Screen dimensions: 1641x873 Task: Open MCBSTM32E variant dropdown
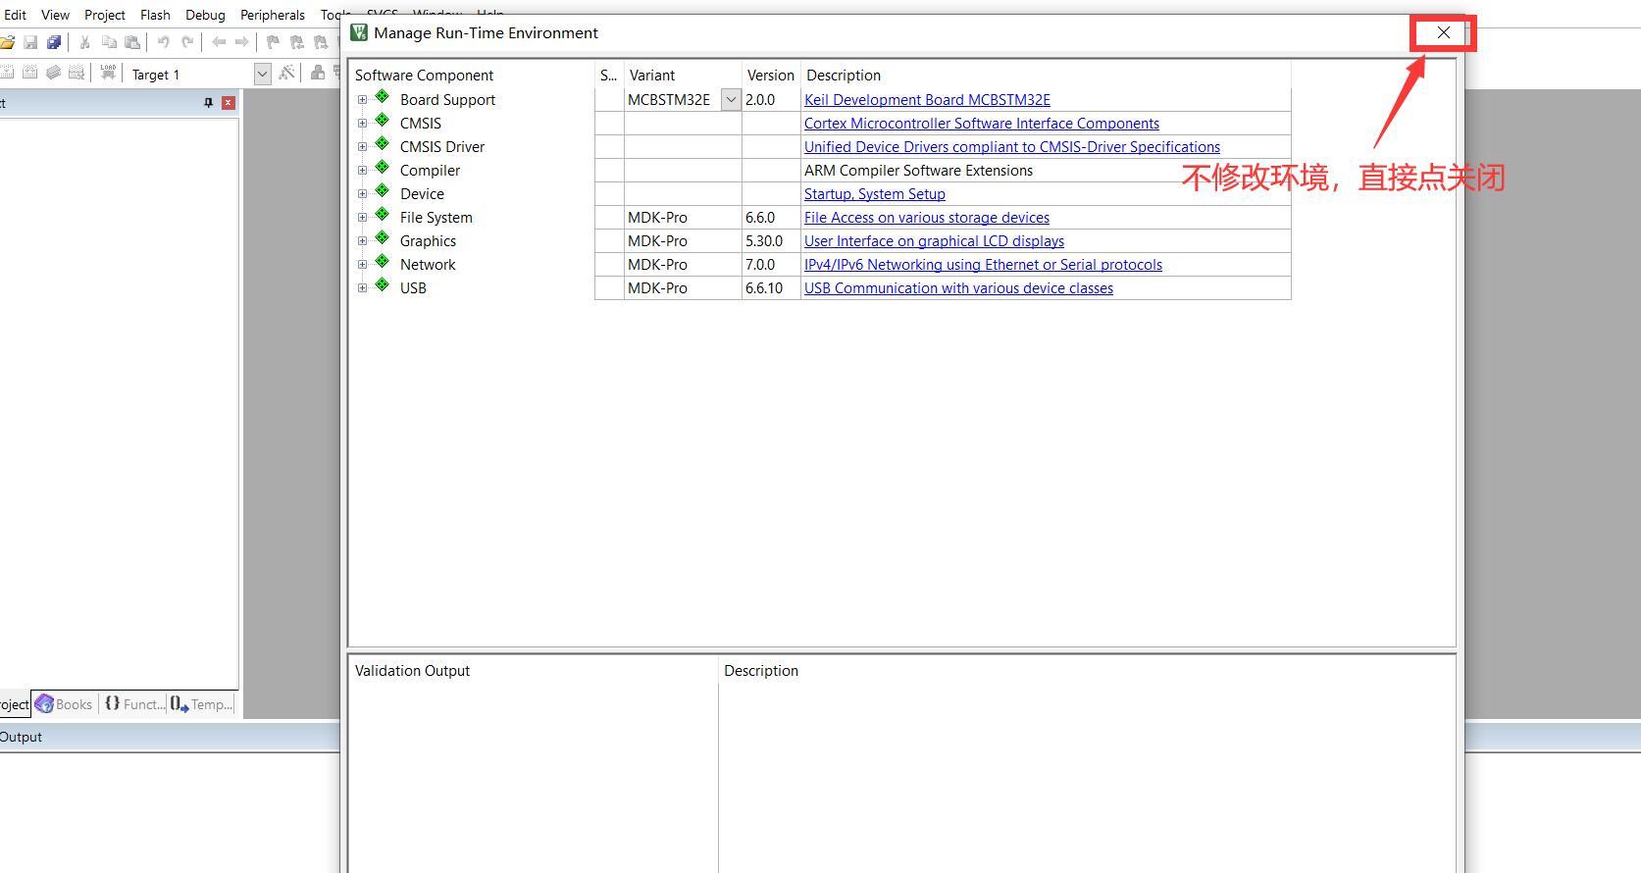(x=731, y=99)
